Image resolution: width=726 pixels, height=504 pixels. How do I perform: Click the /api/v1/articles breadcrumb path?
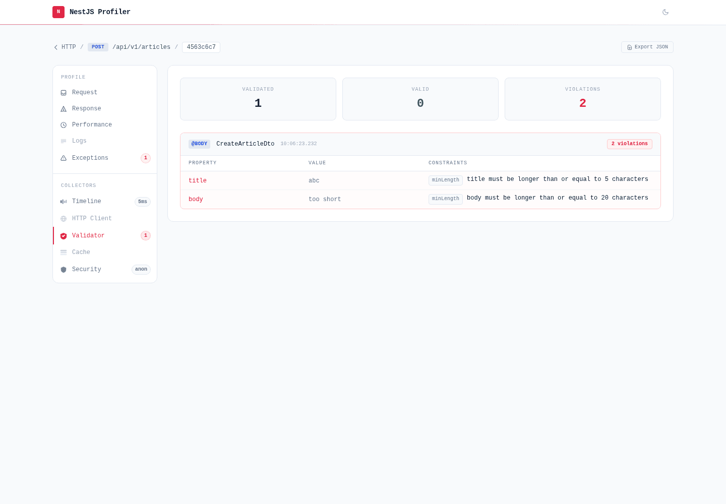click(142, 47)
